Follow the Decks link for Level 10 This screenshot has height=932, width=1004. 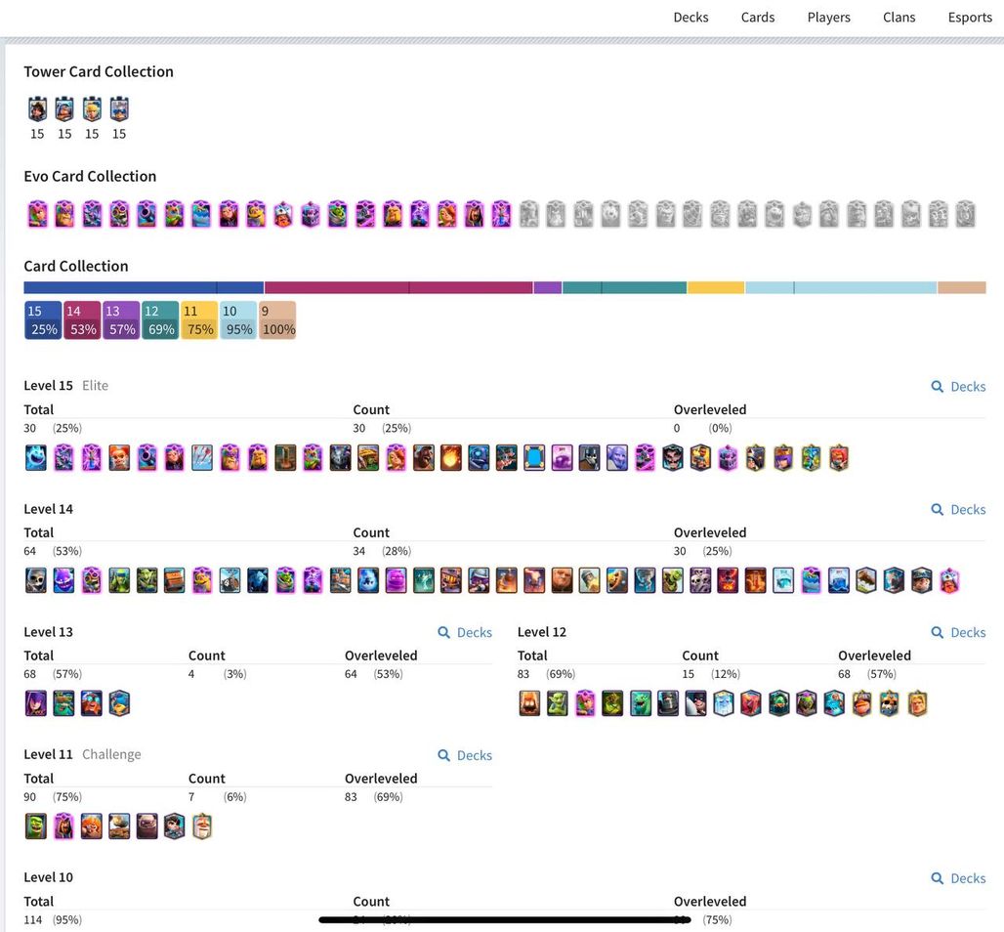coord(958,878)
